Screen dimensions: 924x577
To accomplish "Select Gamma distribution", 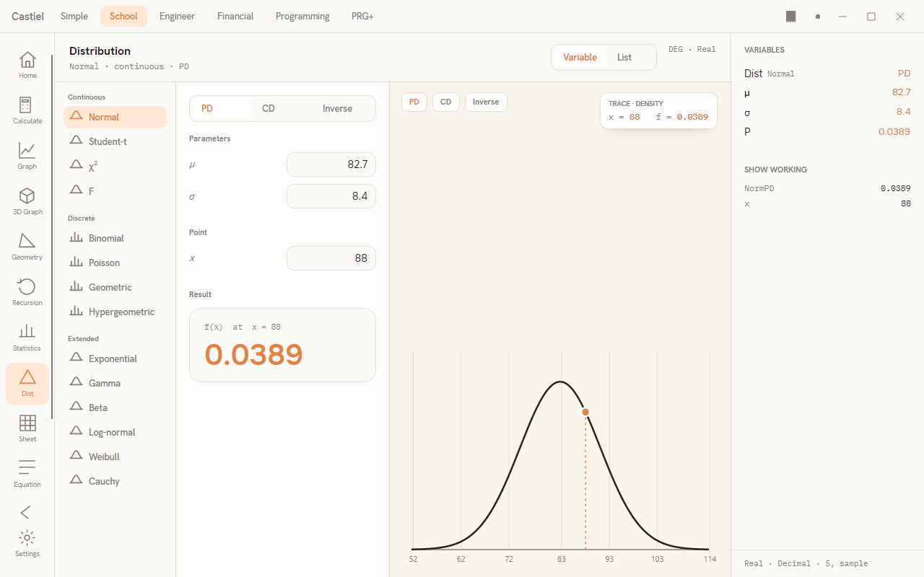I will pos(115,383).
